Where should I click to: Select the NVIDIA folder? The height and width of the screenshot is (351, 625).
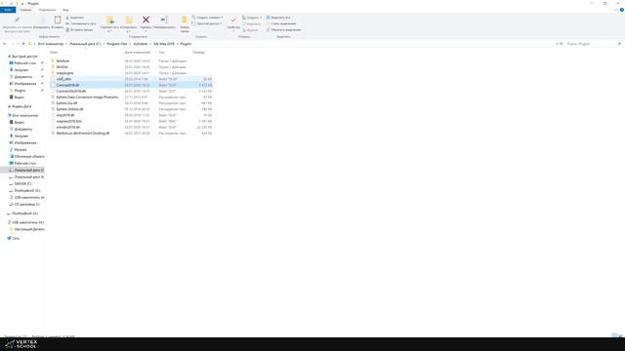click(x=62, y=67)
